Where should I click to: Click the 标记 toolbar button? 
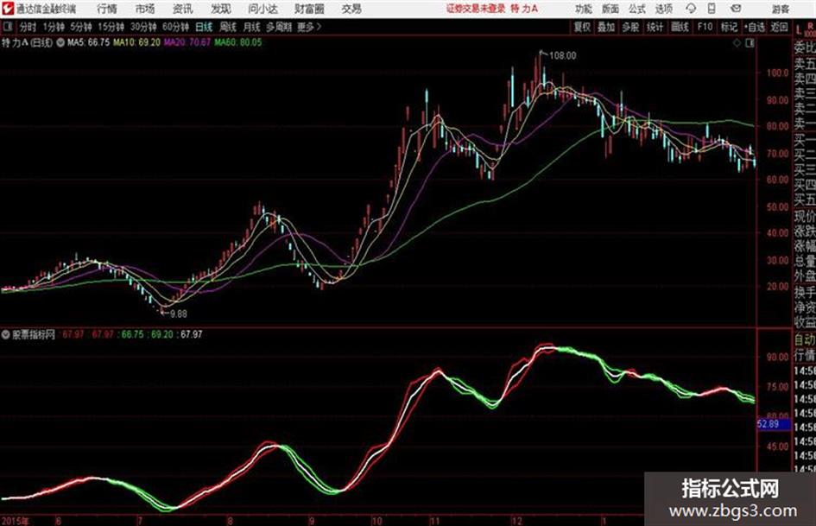[x=729, y=27]
